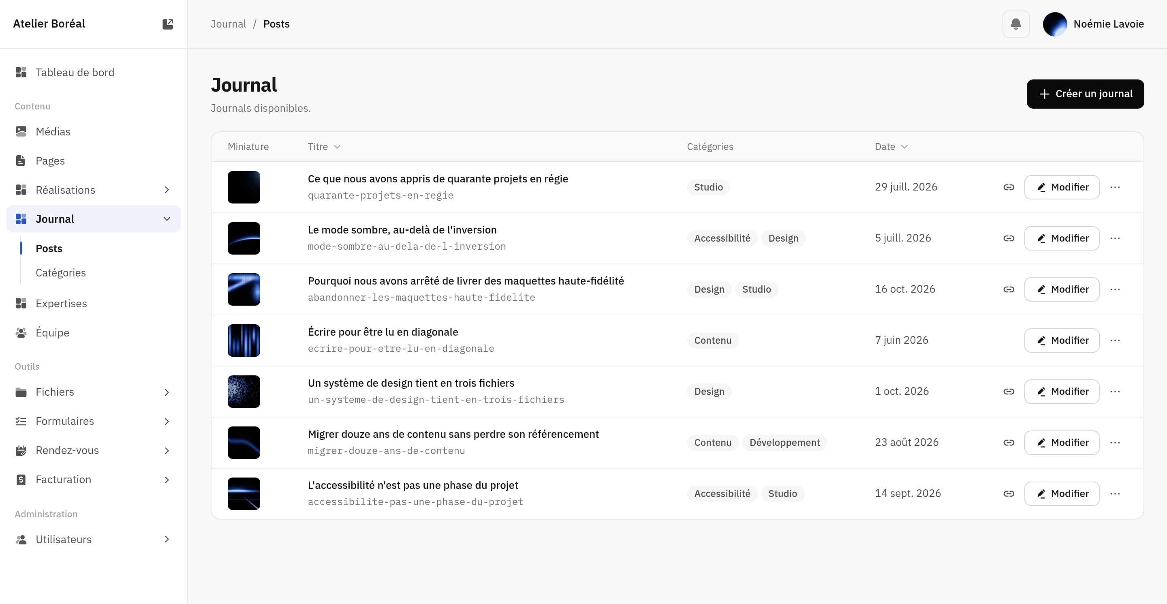Sort table by Titre column

pos(324,147)
